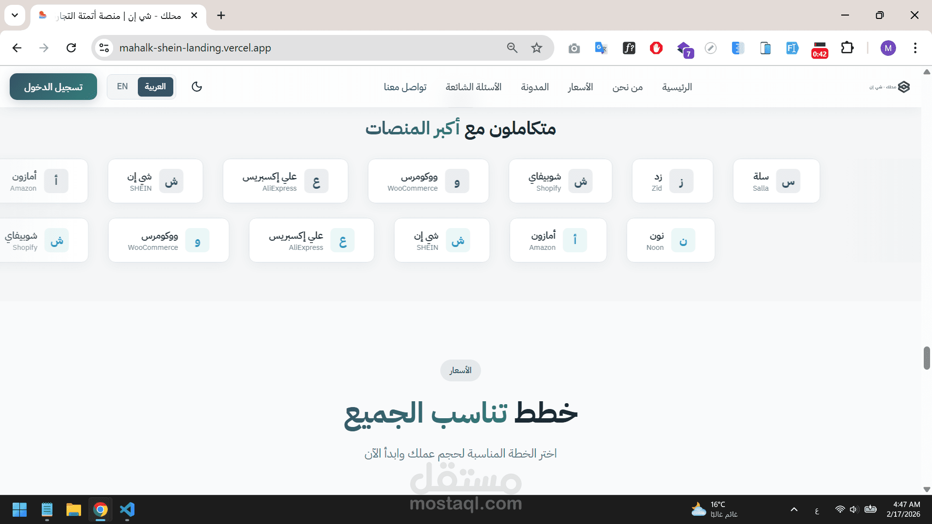Screen dimensions: 932x524
Task: Reload the page
Action: coord(71,48)
